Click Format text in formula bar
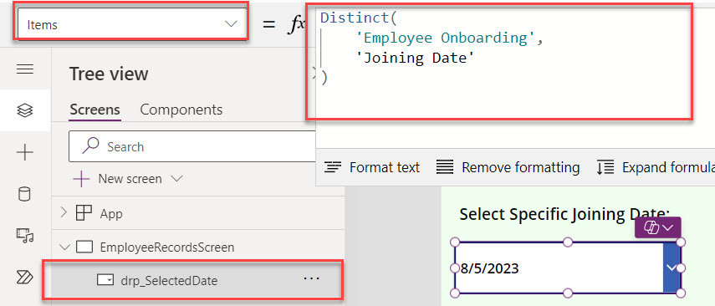The width and height of the screenshot is (715, 306). pos(371,167)
